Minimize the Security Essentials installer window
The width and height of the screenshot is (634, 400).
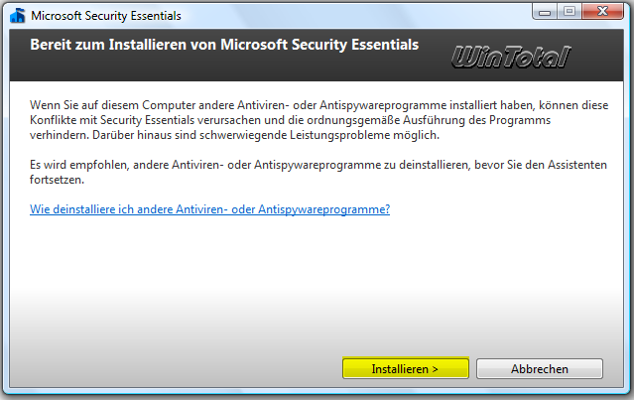pyautogui.click(x=543, y=13)
